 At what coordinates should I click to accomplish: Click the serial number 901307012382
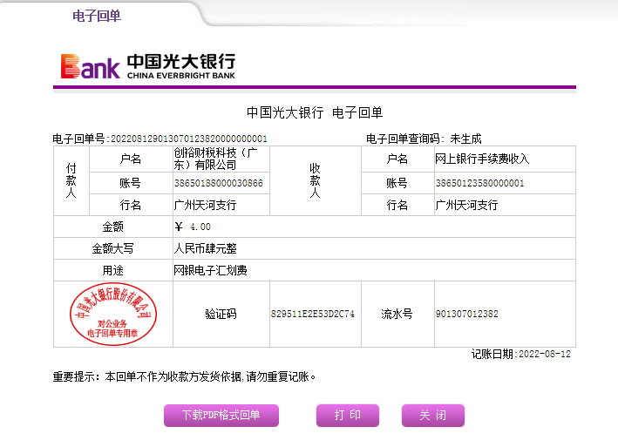[x=466, y=314]
